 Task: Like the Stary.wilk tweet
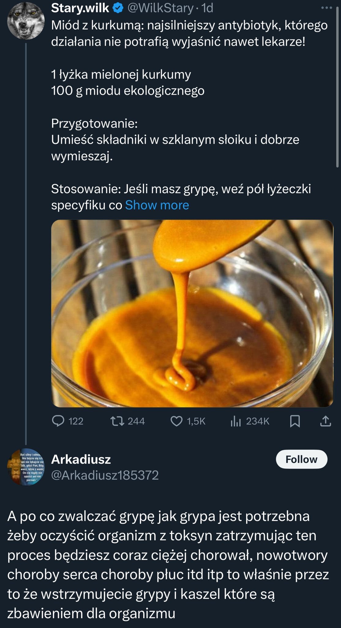[177, 421]
